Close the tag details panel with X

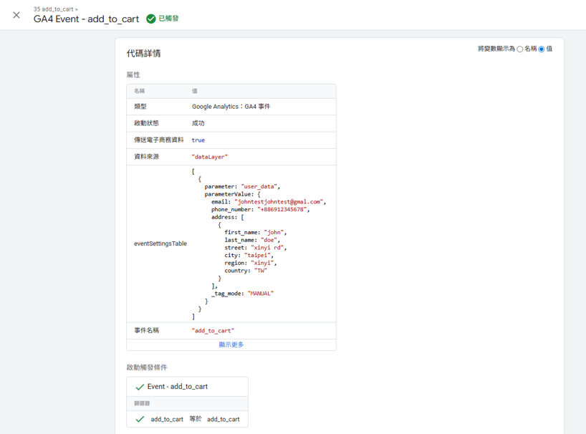[16, 15]
